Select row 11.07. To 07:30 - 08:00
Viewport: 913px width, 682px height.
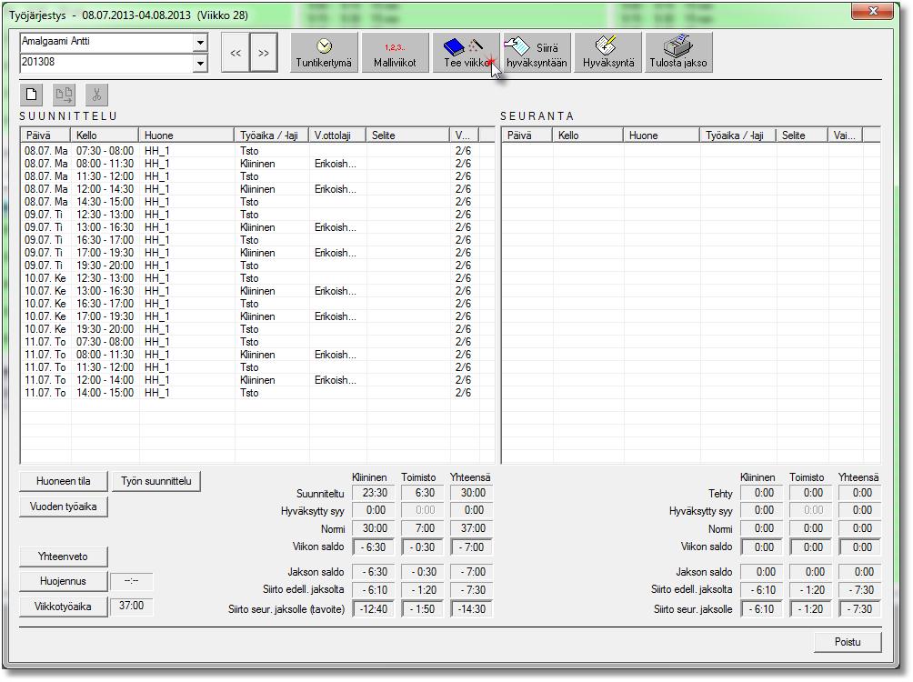(x=257, y=342)
